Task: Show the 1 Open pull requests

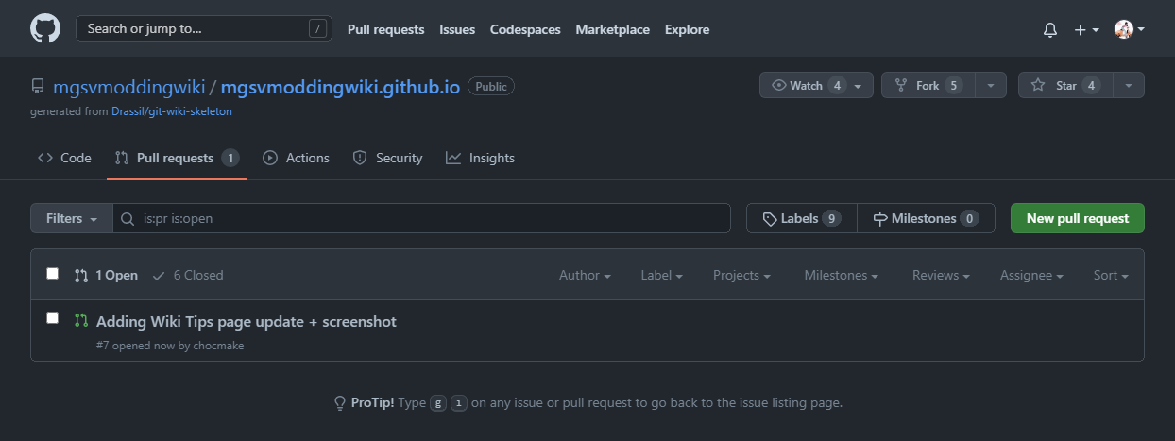Action: click(x=106, y=275)
